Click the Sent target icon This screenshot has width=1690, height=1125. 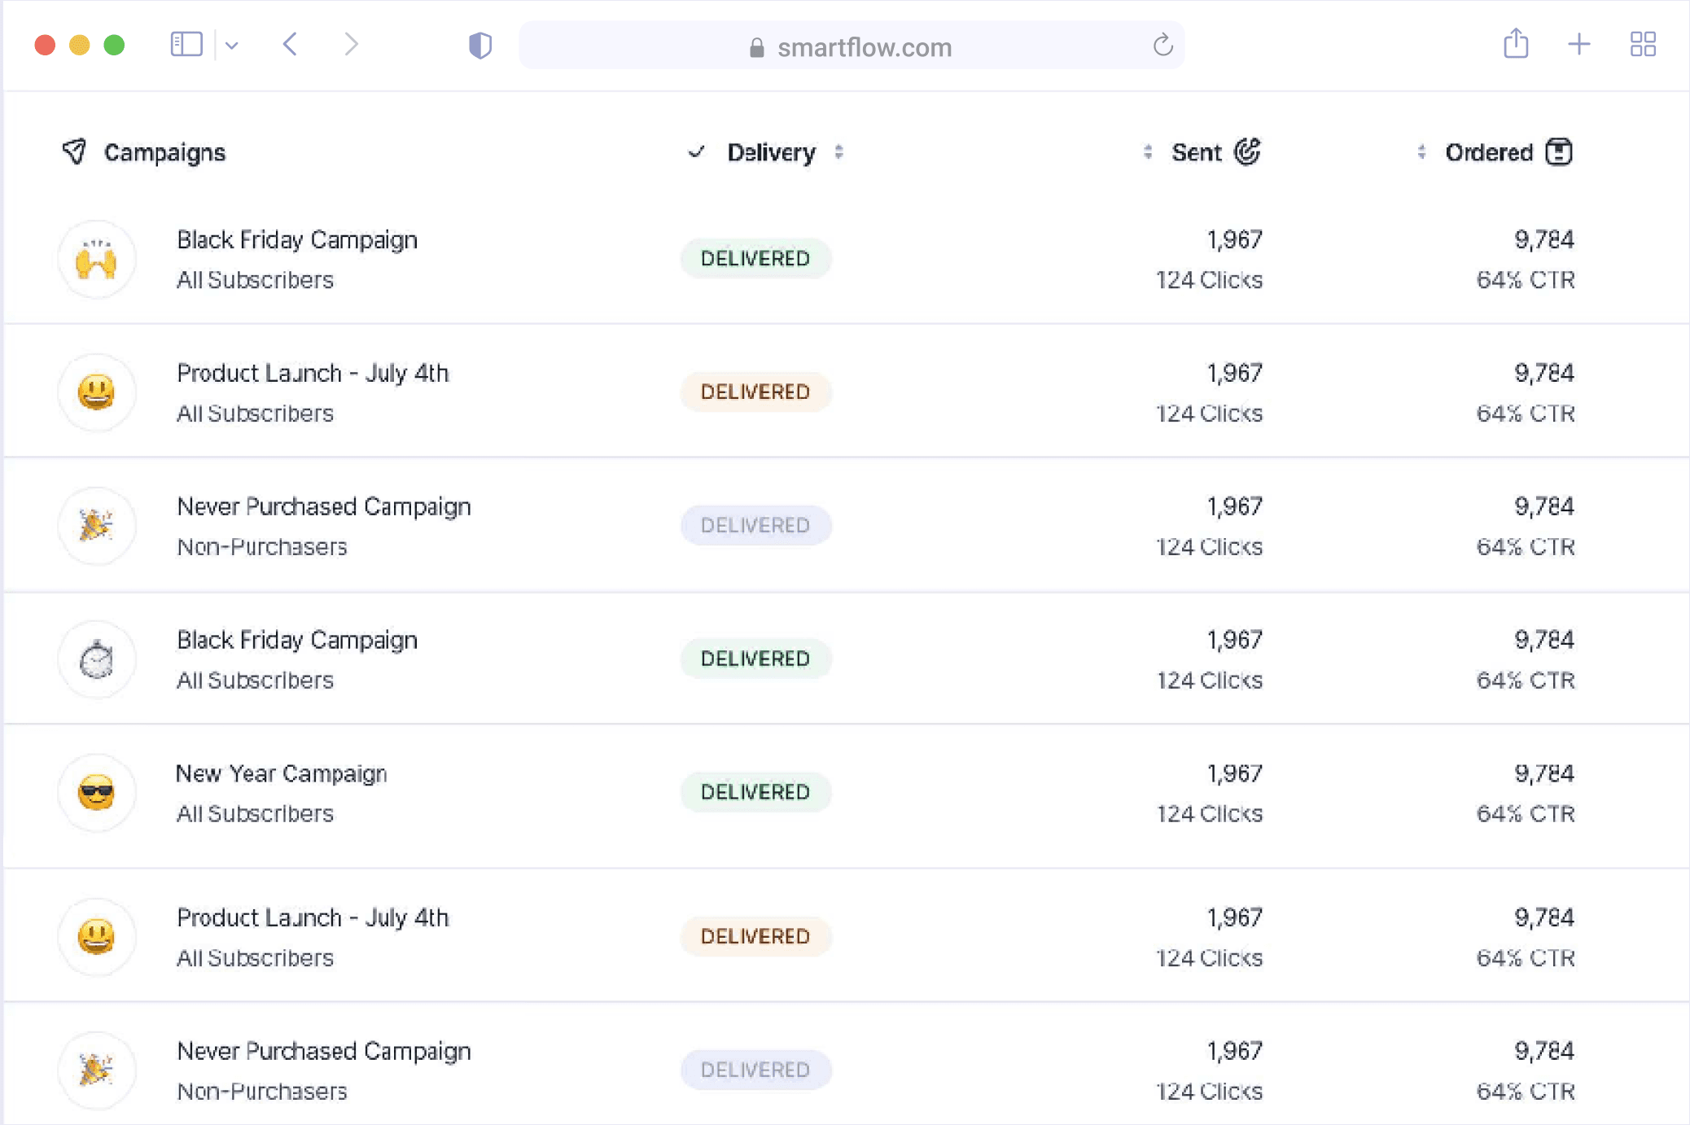pyautogui.click(x=1247, y=151)
